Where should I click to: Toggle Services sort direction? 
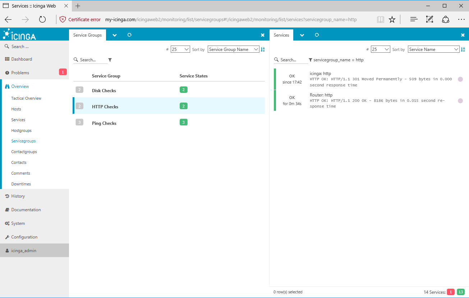click(463, 49)
